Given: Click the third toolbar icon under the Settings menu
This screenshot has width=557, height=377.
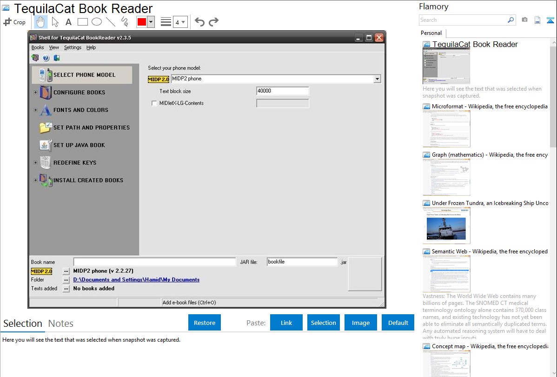Looking at the screenshot, I should coord(56,58).
